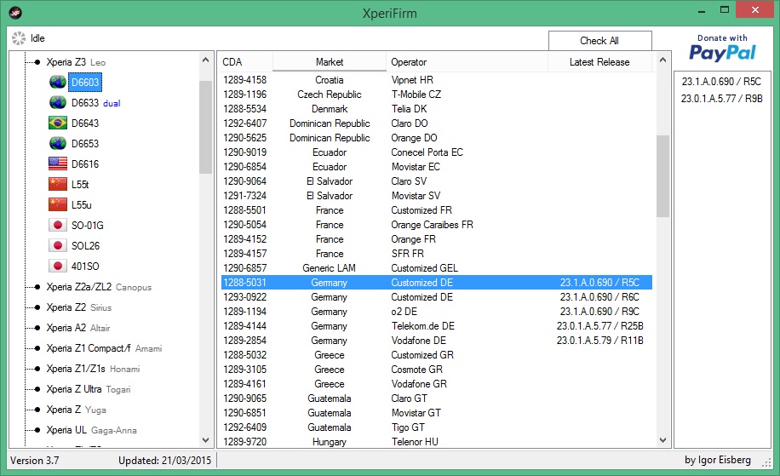
Task: Select the o2 DE row
Action: coord(436,312)
